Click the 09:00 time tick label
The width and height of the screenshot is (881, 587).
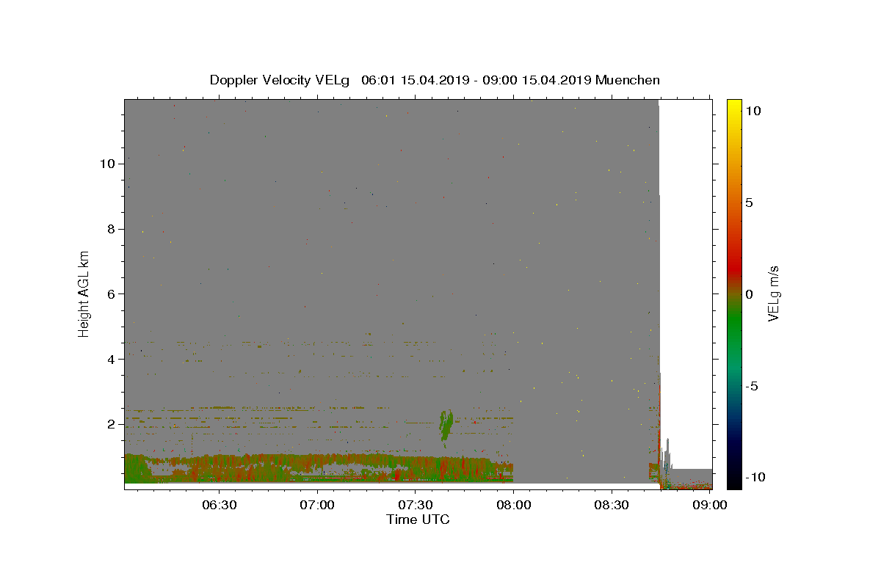(x=710, y=506)
